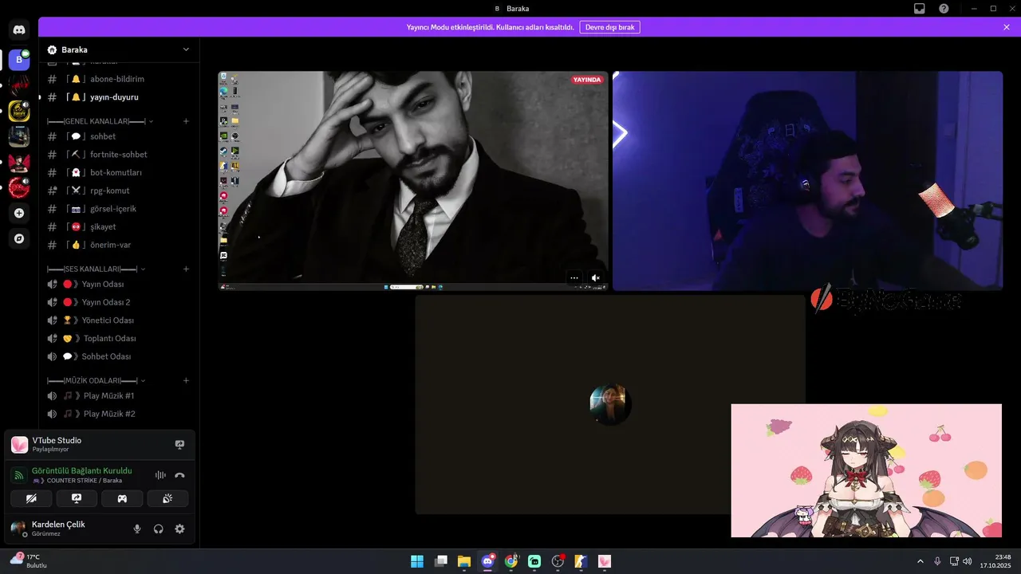Open Discord home direct messages
This screenshot has height=574, width=1021.
(19, 30)
